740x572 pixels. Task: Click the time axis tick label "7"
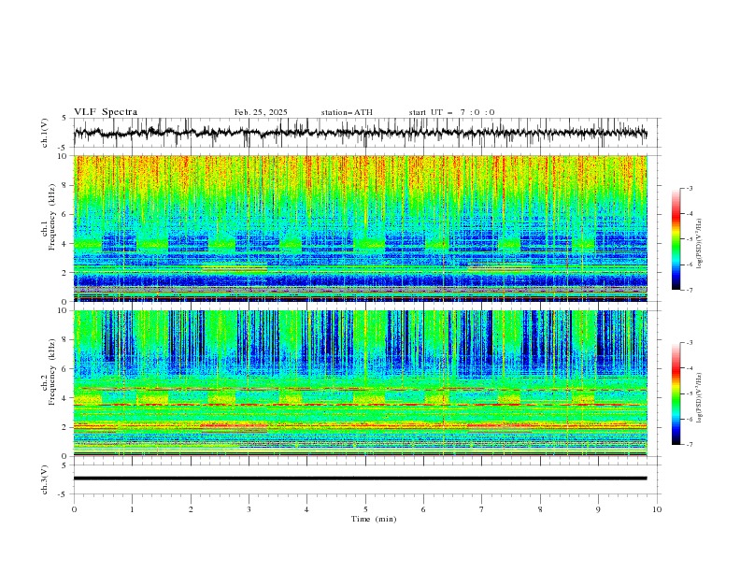click(x=482, y=509)
